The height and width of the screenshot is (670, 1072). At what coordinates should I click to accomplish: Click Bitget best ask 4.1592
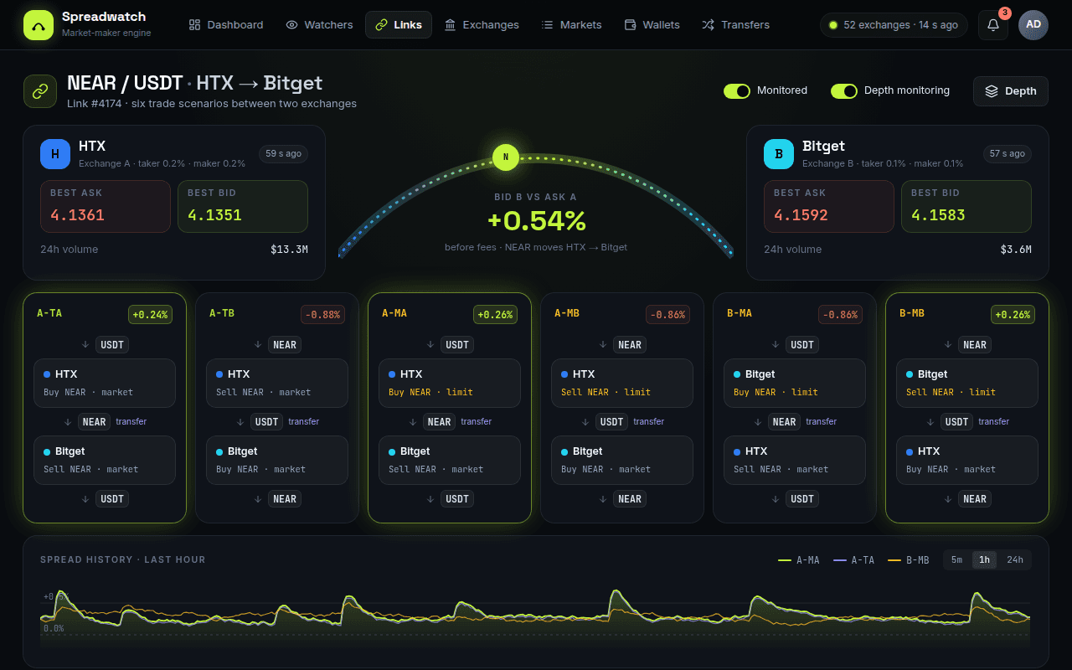829,206
